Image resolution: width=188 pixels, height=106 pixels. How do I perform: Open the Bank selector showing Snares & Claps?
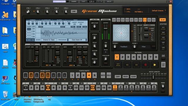(49, 40)
